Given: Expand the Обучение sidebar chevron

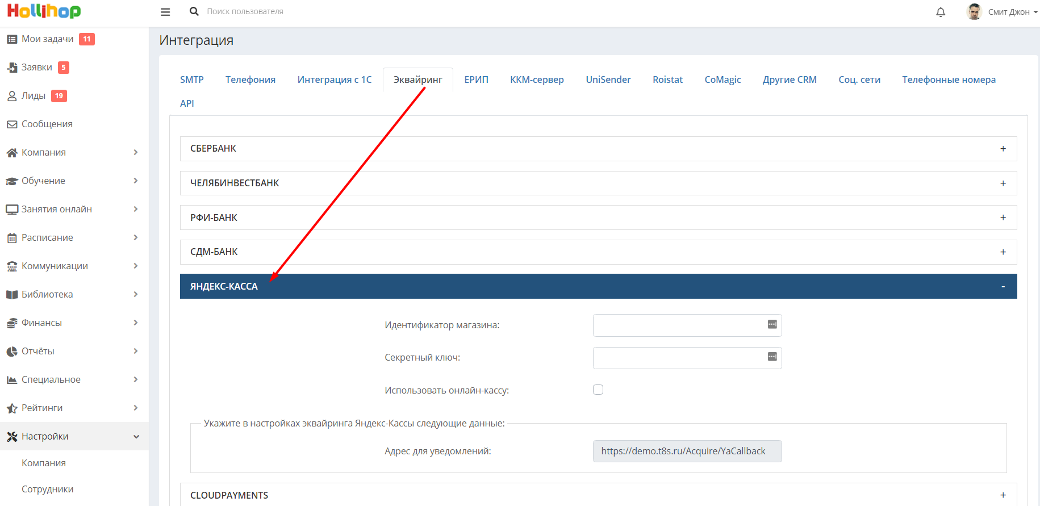Looking at the screenshot, I should [136, 181].
